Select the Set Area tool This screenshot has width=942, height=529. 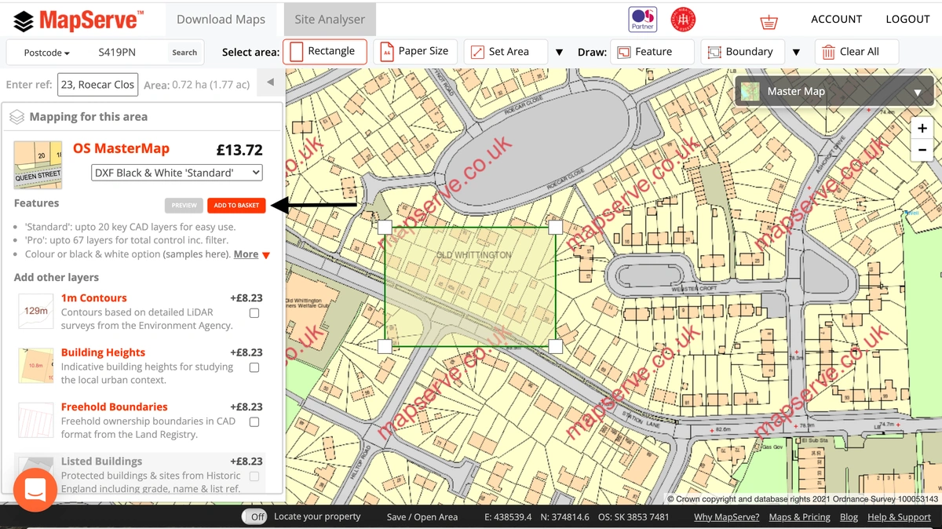click(x=506, y=52)
